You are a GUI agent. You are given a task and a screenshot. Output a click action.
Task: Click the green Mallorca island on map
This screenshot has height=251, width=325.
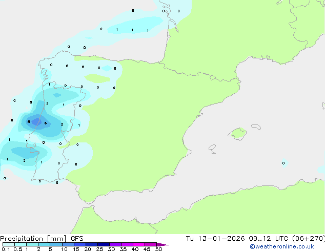pos(238,134)
